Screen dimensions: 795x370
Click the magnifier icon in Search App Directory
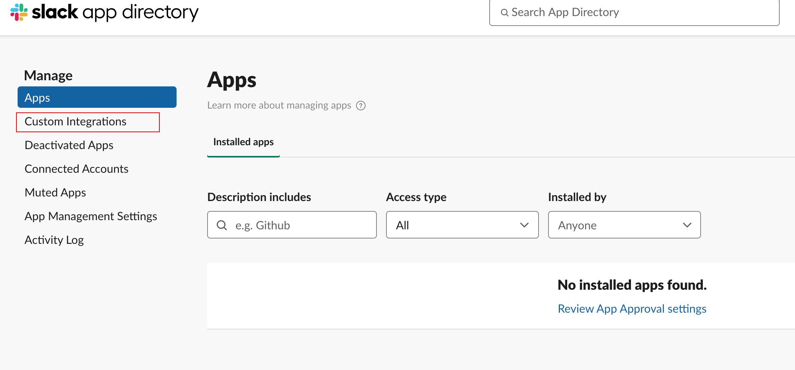(x=505, y=13)
